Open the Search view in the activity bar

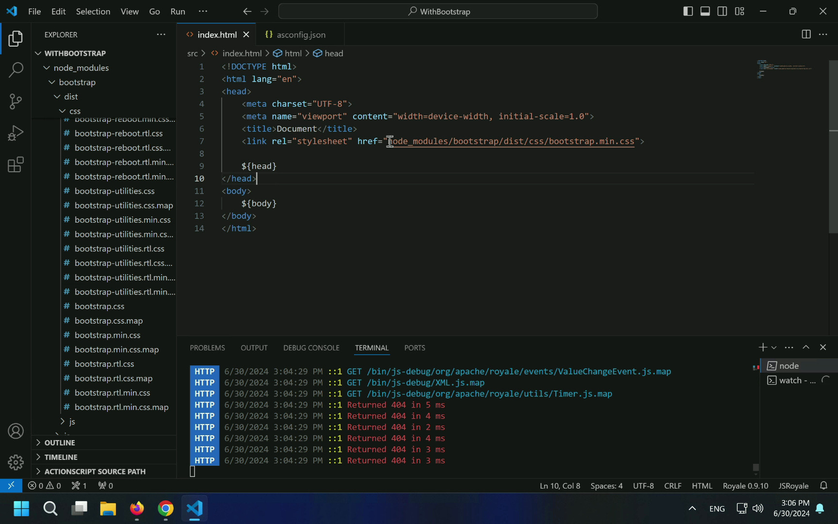(x=16, y=70)
